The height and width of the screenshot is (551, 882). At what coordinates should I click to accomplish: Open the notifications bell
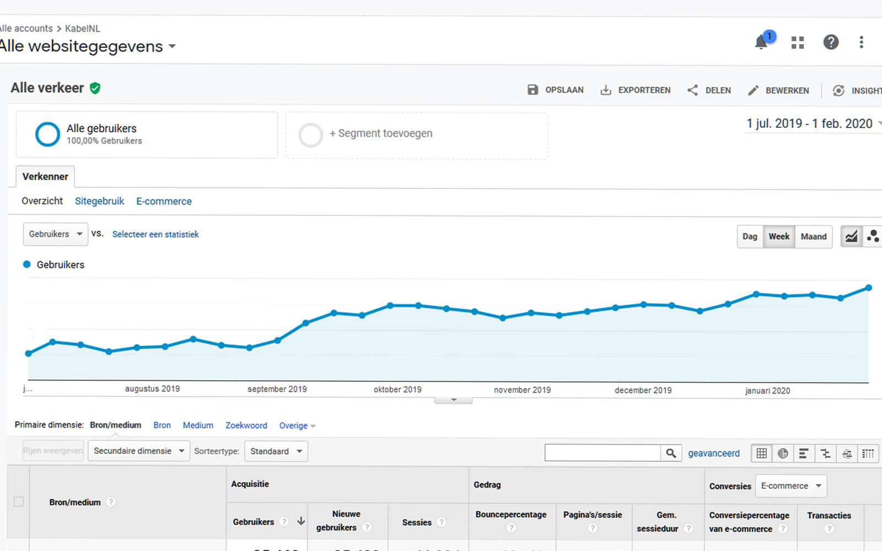click(x=762, y=42)
